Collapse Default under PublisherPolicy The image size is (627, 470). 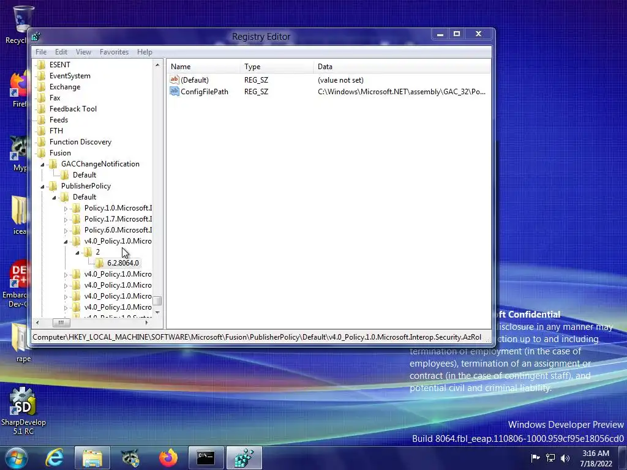click(x=54, y=198)
